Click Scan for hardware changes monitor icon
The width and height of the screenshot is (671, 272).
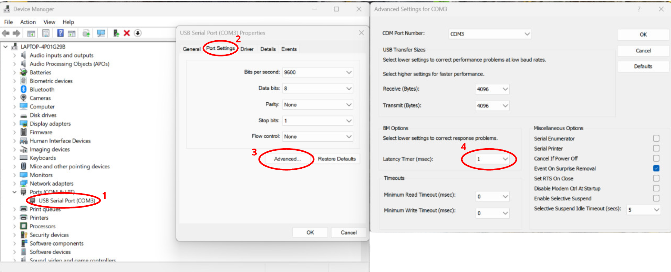(x=101, y=33)
